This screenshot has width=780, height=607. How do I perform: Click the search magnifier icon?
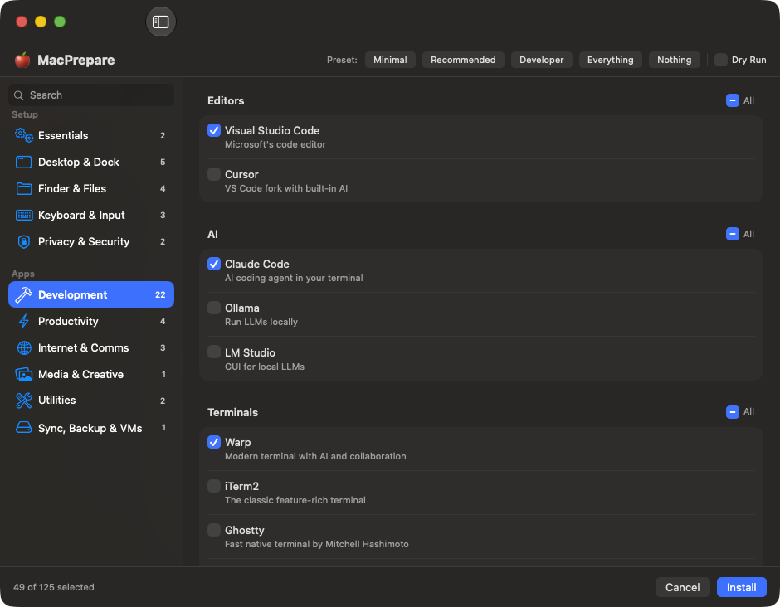tap(19, 95)
